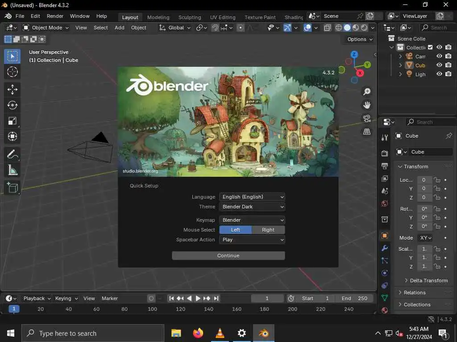Toggle visibility eye for Cube
The width and height of the screenshot is (457, 342).
(x=439, y=65)
